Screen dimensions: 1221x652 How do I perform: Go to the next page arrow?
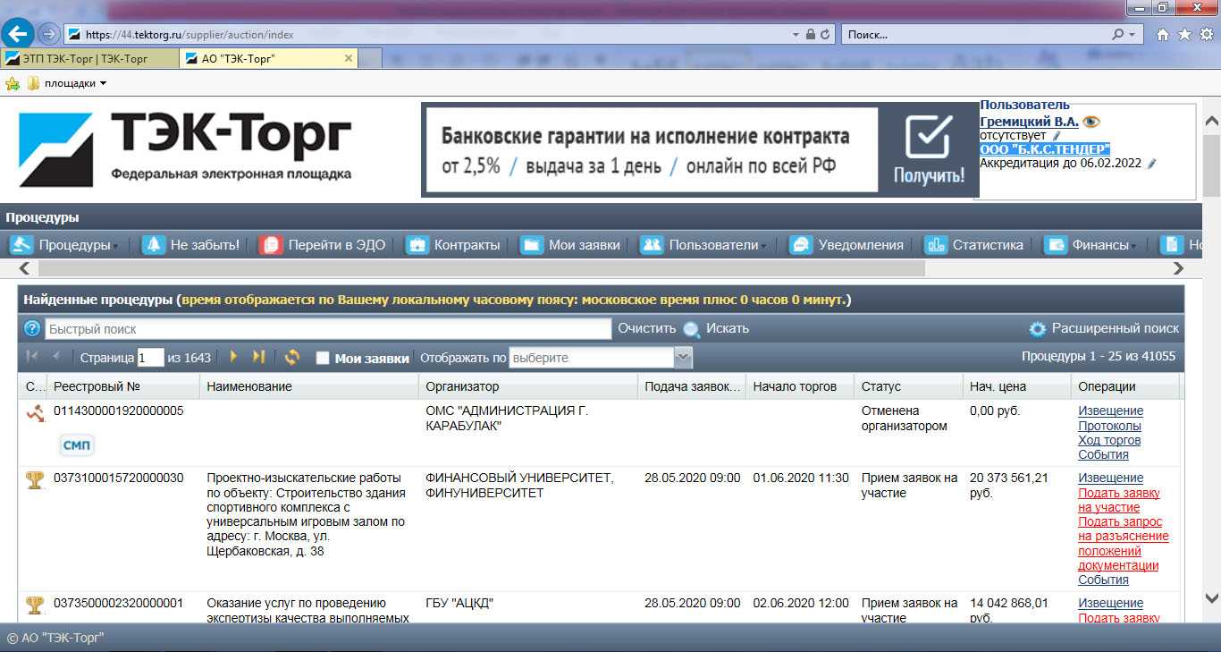click(234, 357)
